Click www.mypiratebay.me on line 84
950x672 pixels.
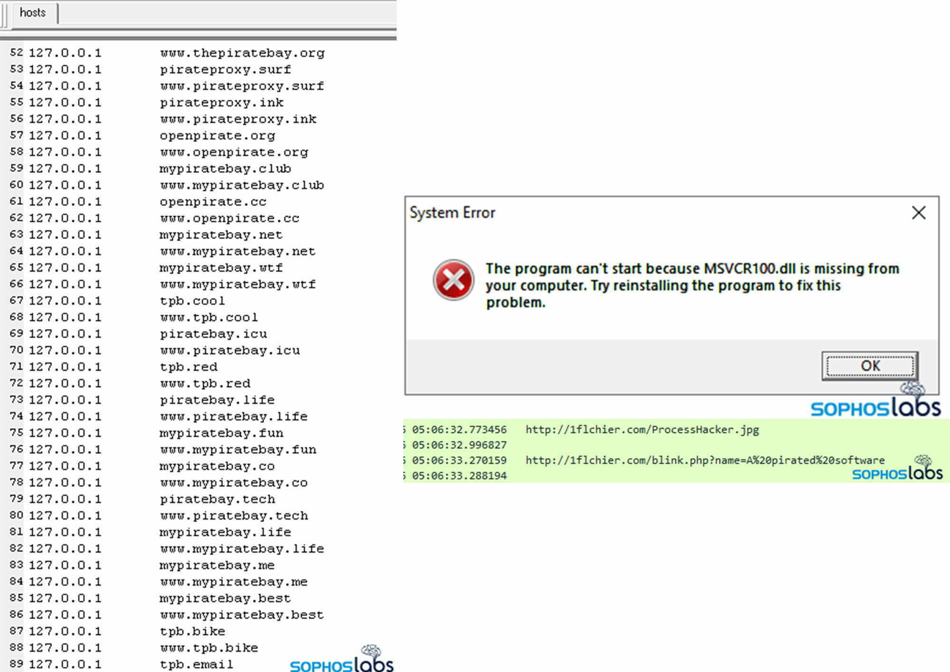pyautogui.click(x=234, y=582)
